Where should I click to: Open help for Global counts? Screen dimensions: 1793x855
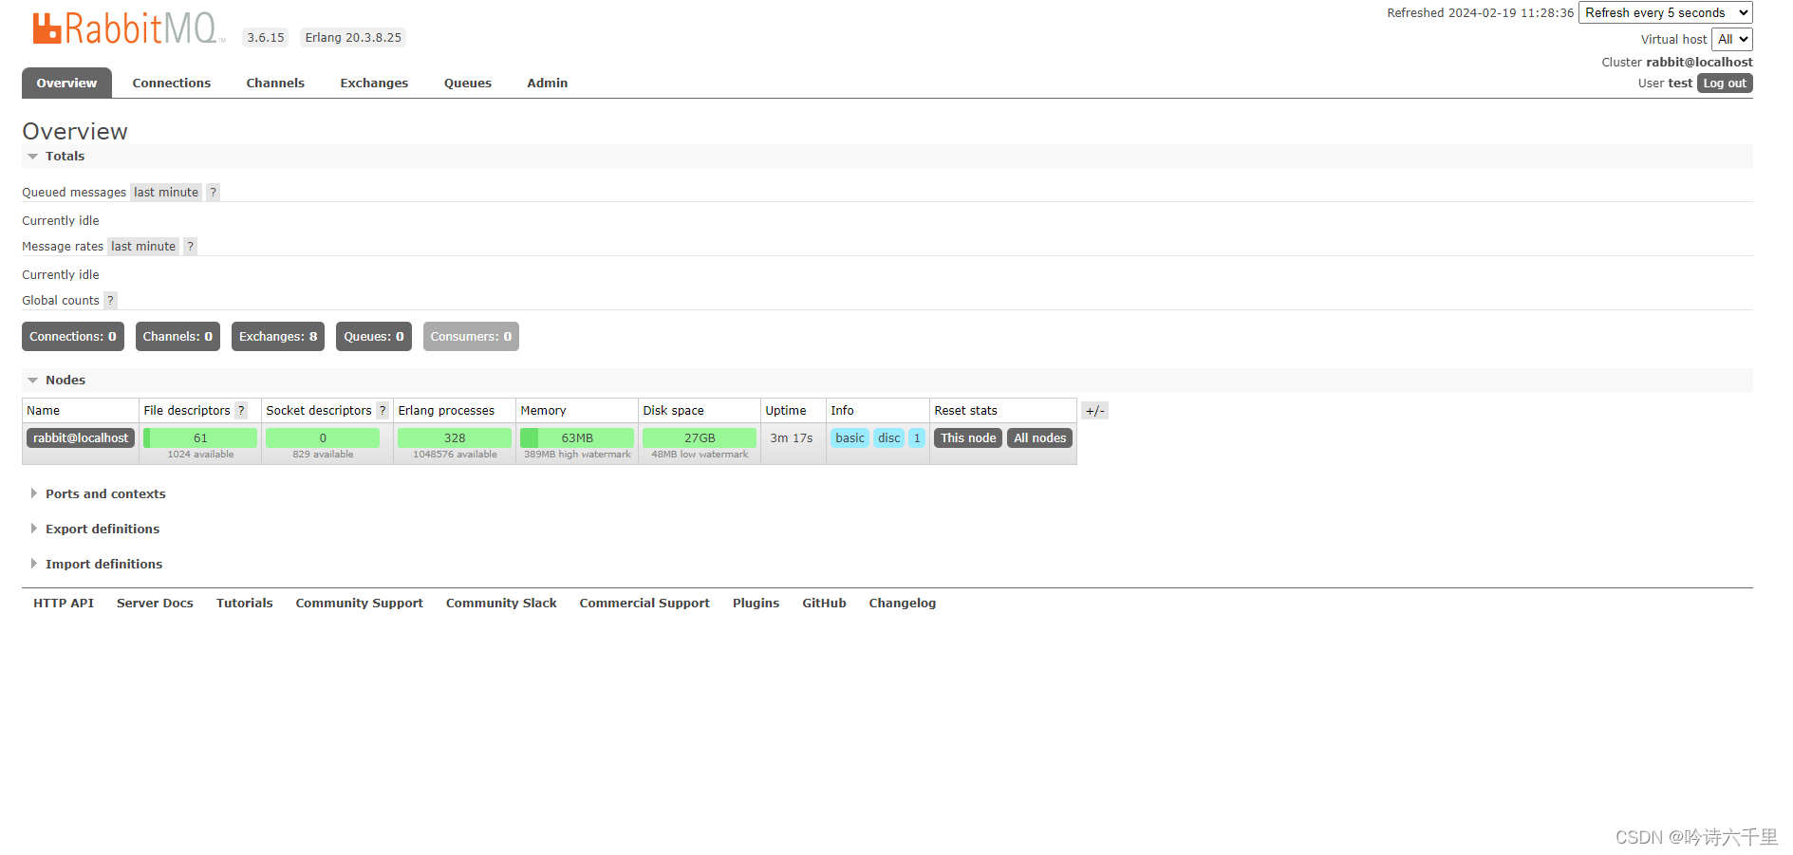point(110,300)
